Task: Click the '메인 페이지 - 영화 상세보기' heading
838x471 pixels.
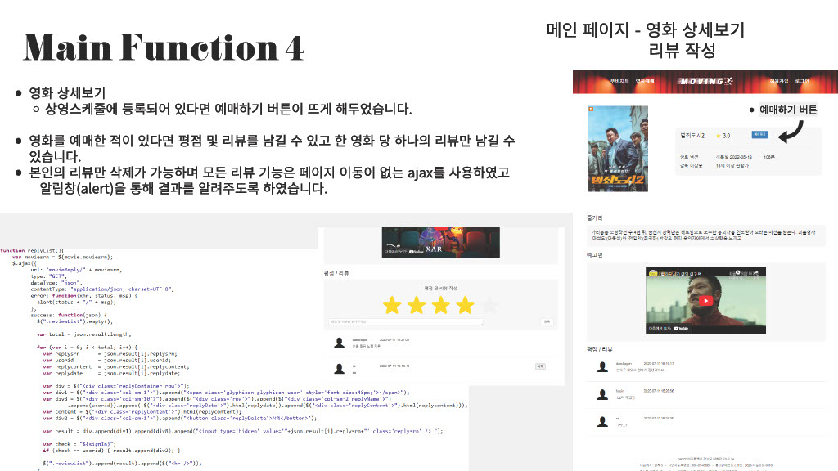Action: click(x=646, y=30)
